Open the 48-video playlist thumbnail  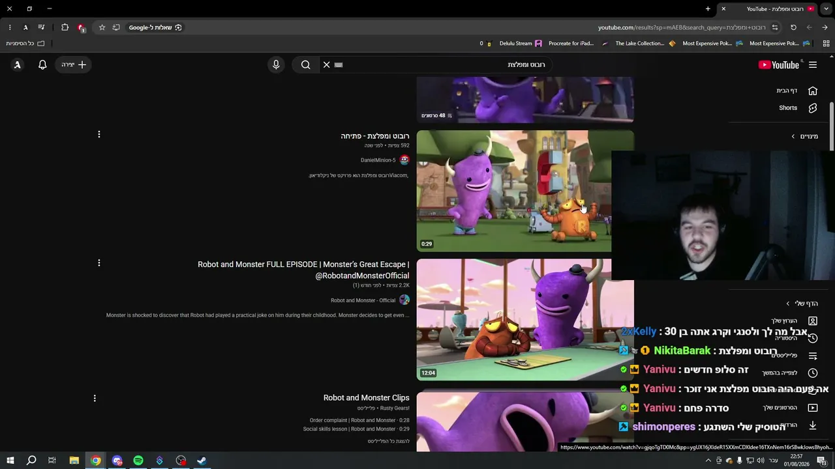click(x=525, y=100)
